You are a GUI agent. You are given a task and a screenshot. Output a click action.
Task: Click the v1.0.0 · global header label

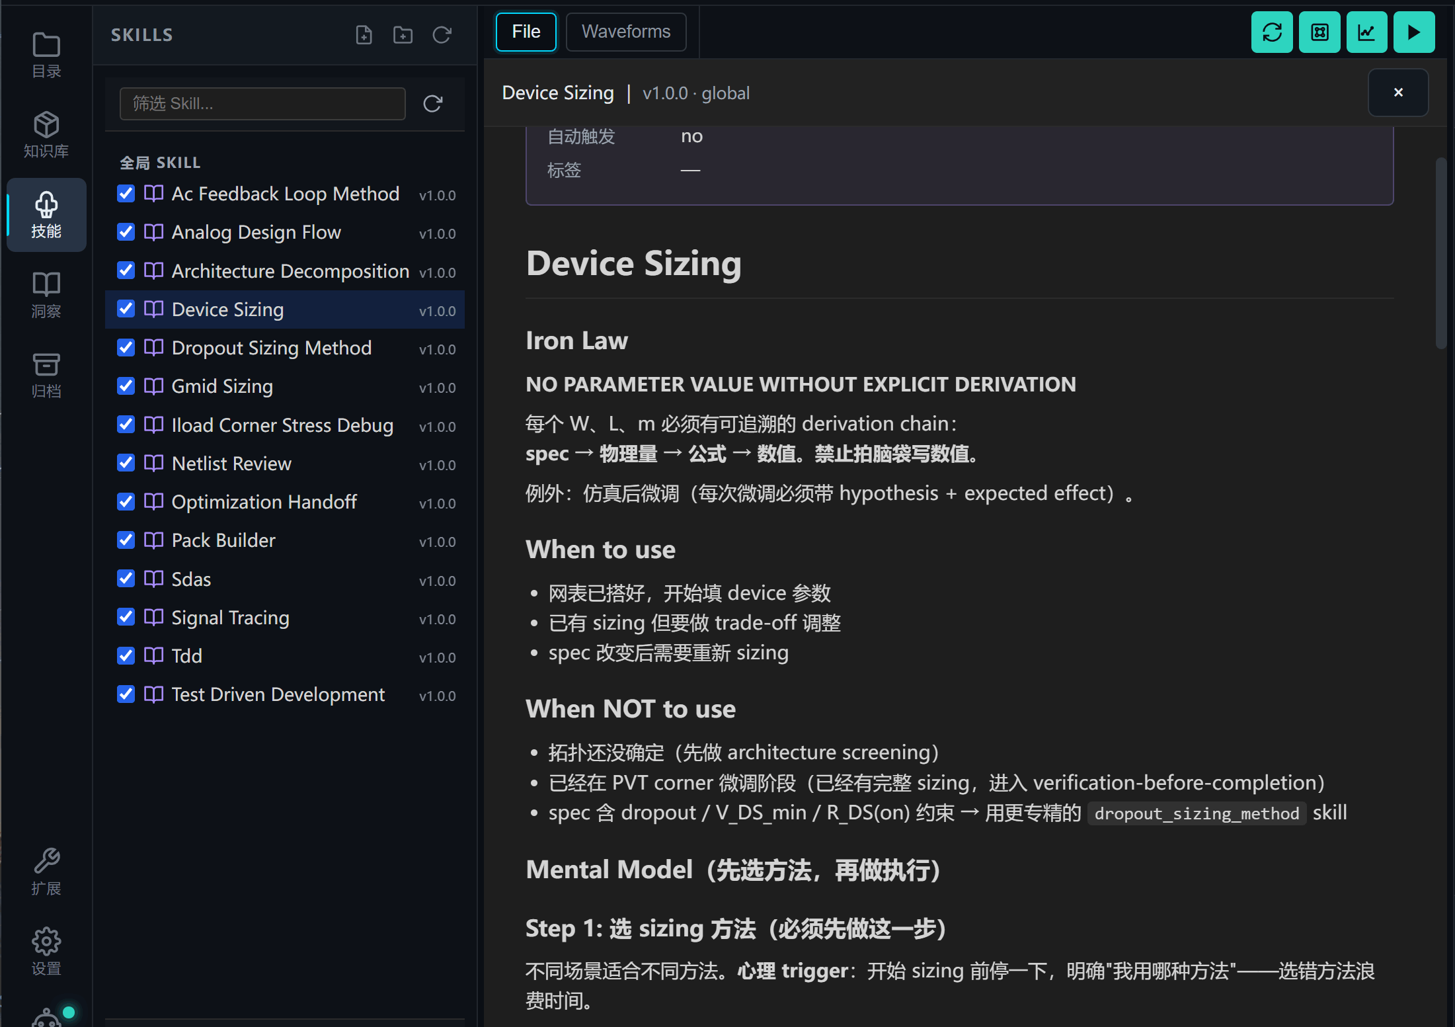(696, 93)
